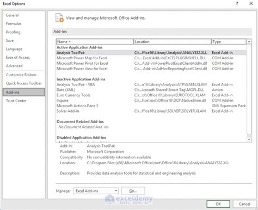
Task: Switch to the Advanced options
Action: (x=14, y=66)
